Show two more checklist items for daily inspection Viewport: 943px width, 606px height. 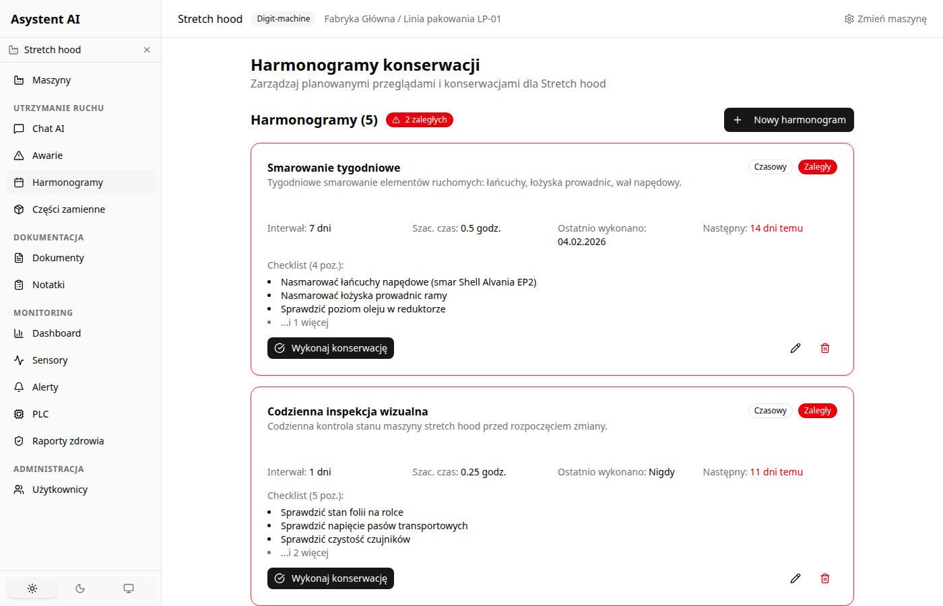click(304, 552)
